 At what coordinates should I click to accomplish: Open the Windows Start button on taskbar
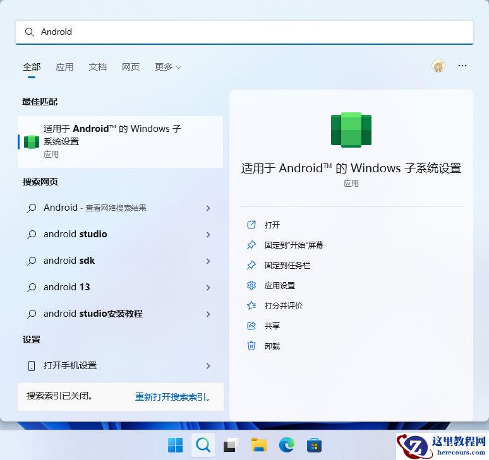pos(175,445)
